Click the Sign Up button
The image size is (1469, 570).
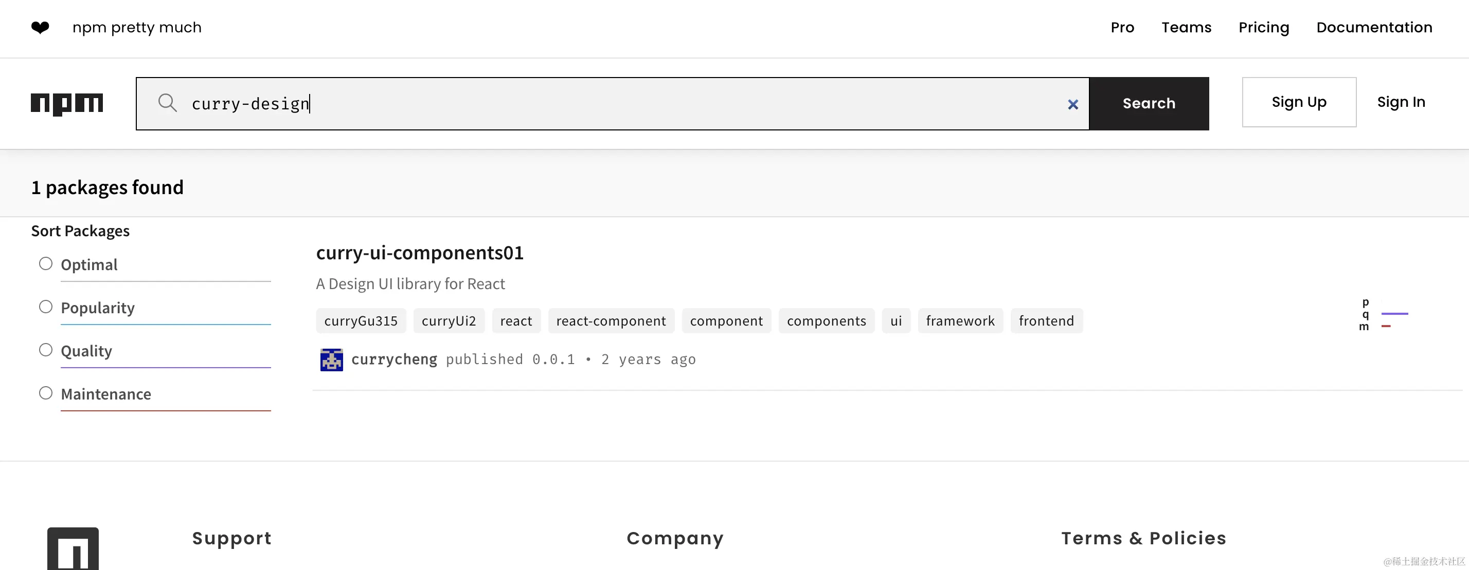tap(1299, 102)
